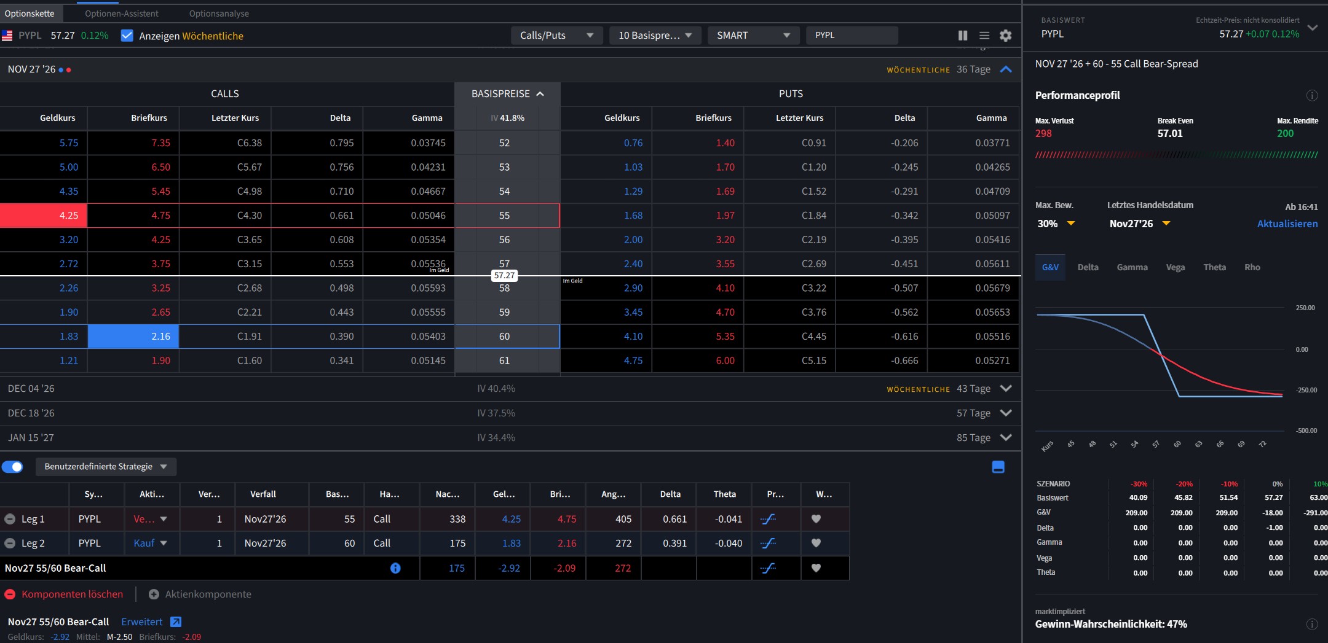The image size is (1328, 643).
Task: Show info for the Nov27 55/60 Bear-Call
Action: 395,568
